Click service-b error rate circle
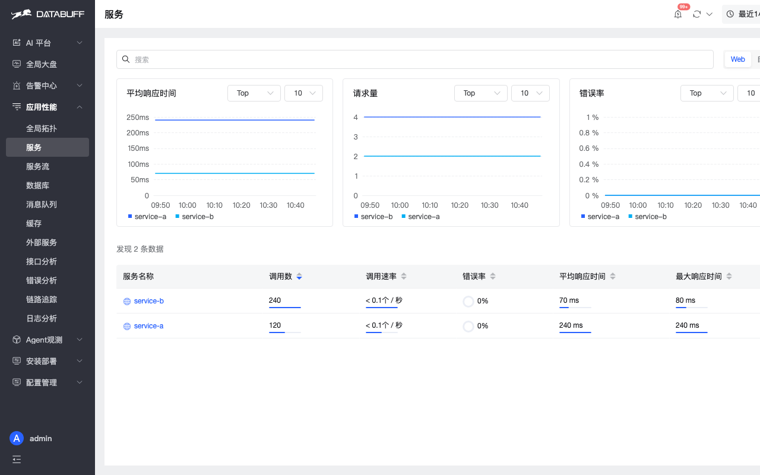This screenshot has height=475, width=760. coord(468,301)
